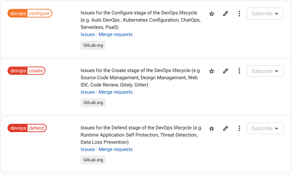Star the devops defend label
Screen dimensions: 292x176
point(212,128)
